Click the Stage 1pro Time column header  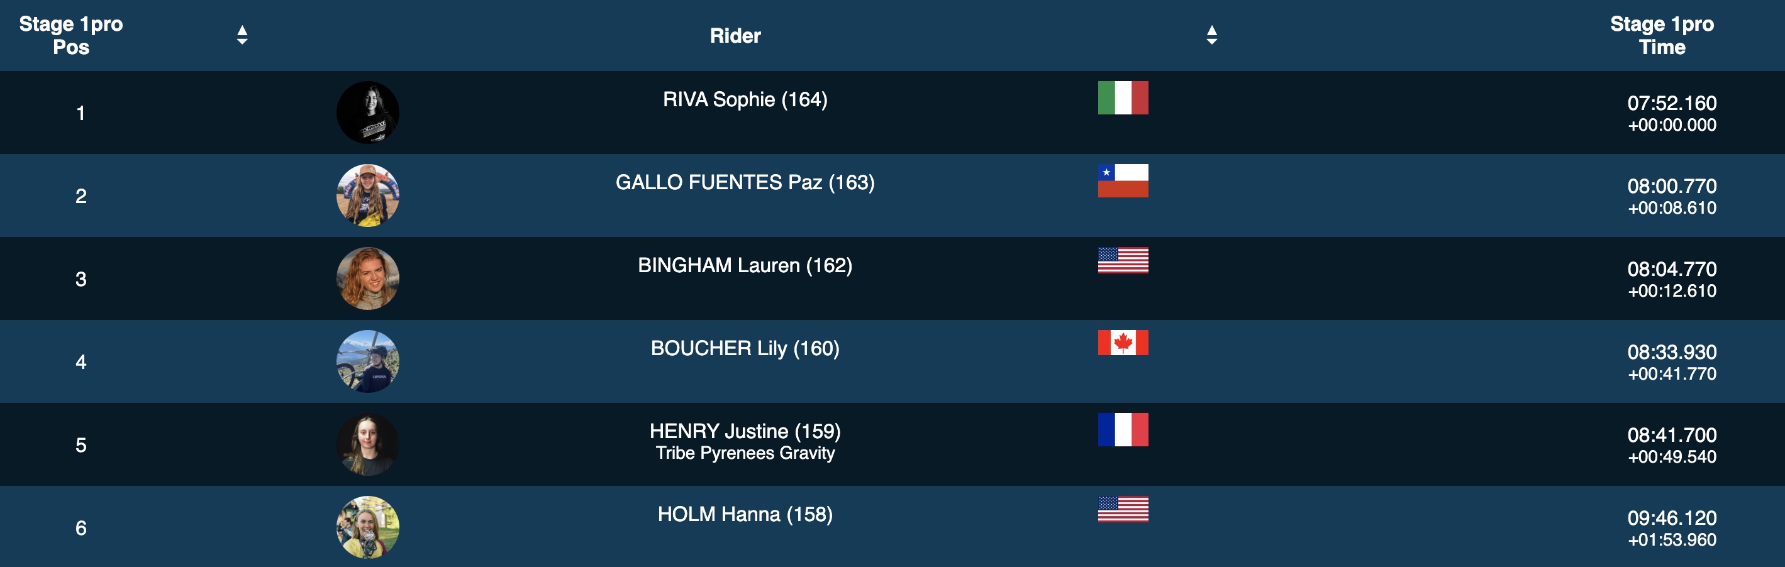[1661, 35]
